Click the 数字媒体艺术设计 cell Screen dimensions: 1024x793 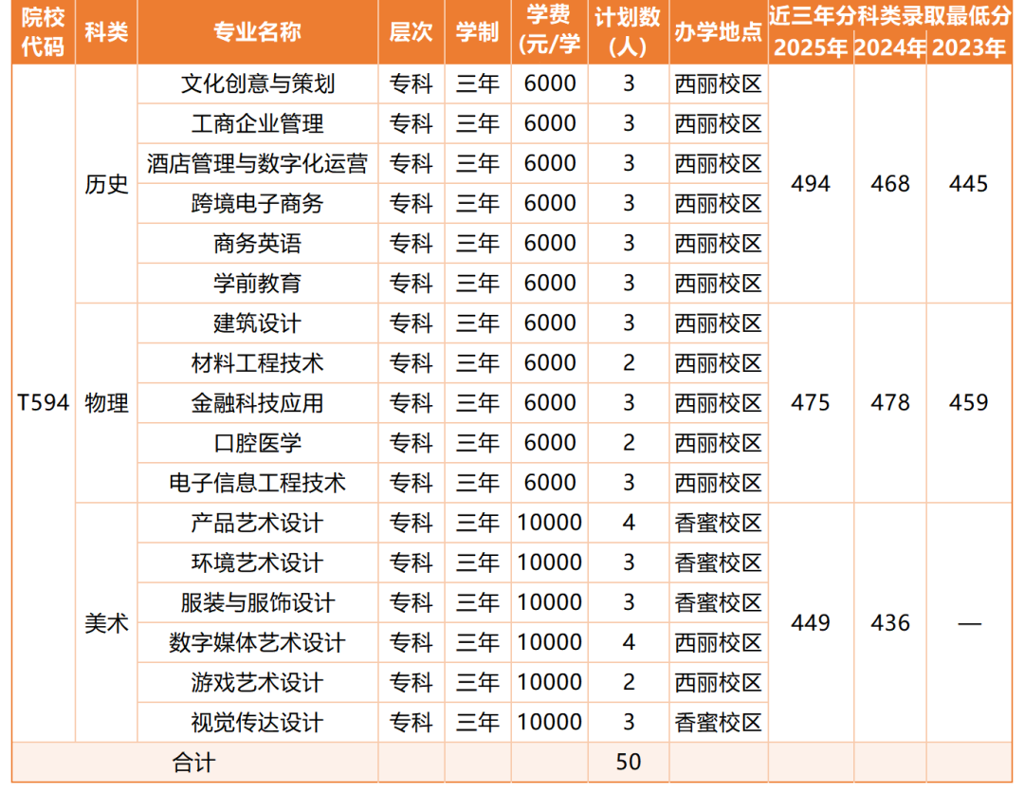pyautogui.click(x=258, y=642)
